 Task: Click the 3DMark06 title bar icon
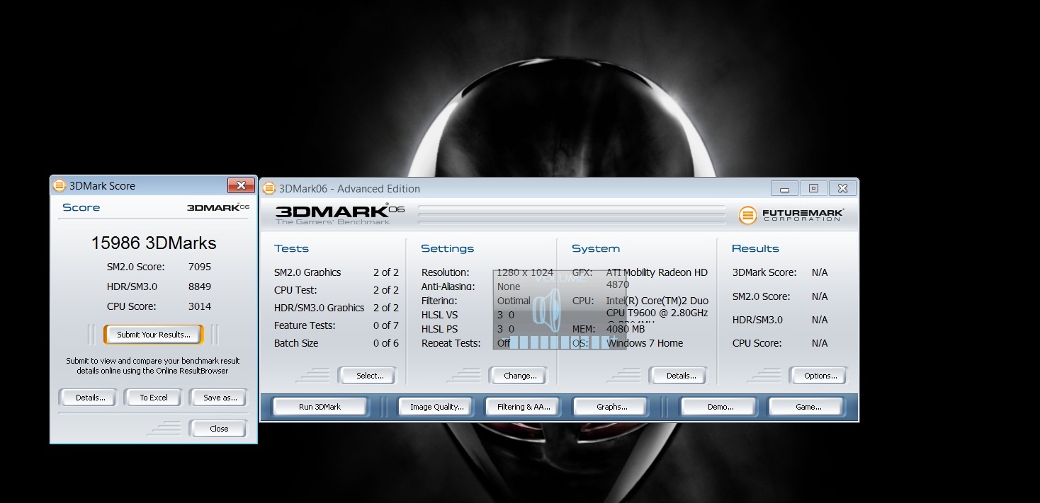coord(269,188)
